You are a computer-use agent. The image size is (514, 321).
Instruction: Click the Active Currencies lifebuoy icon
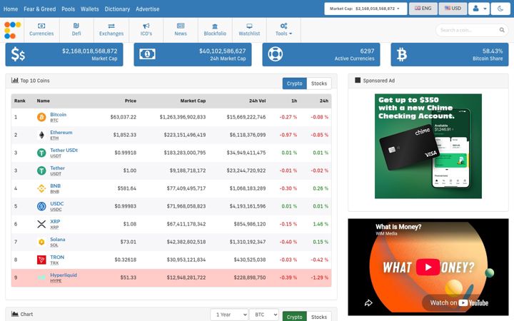coord(275,54)
